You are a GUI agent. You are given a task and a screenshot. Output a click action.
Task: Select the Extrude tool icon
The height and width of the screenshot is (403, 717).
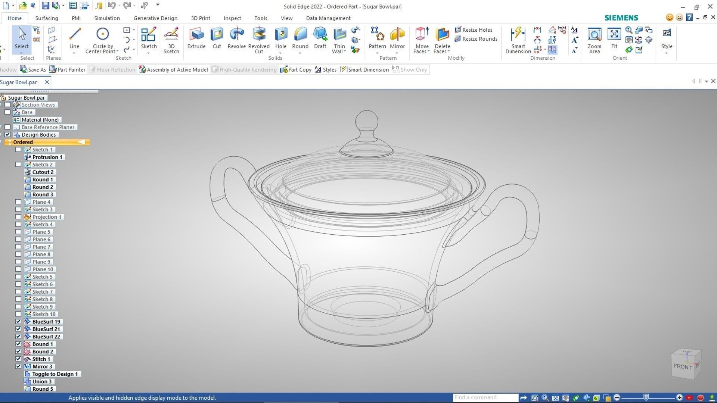(196, 34)
